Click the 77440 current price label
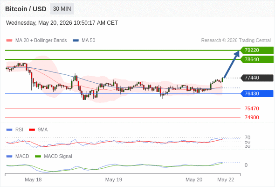Screen dimensions: 275x187 point(257,78)
